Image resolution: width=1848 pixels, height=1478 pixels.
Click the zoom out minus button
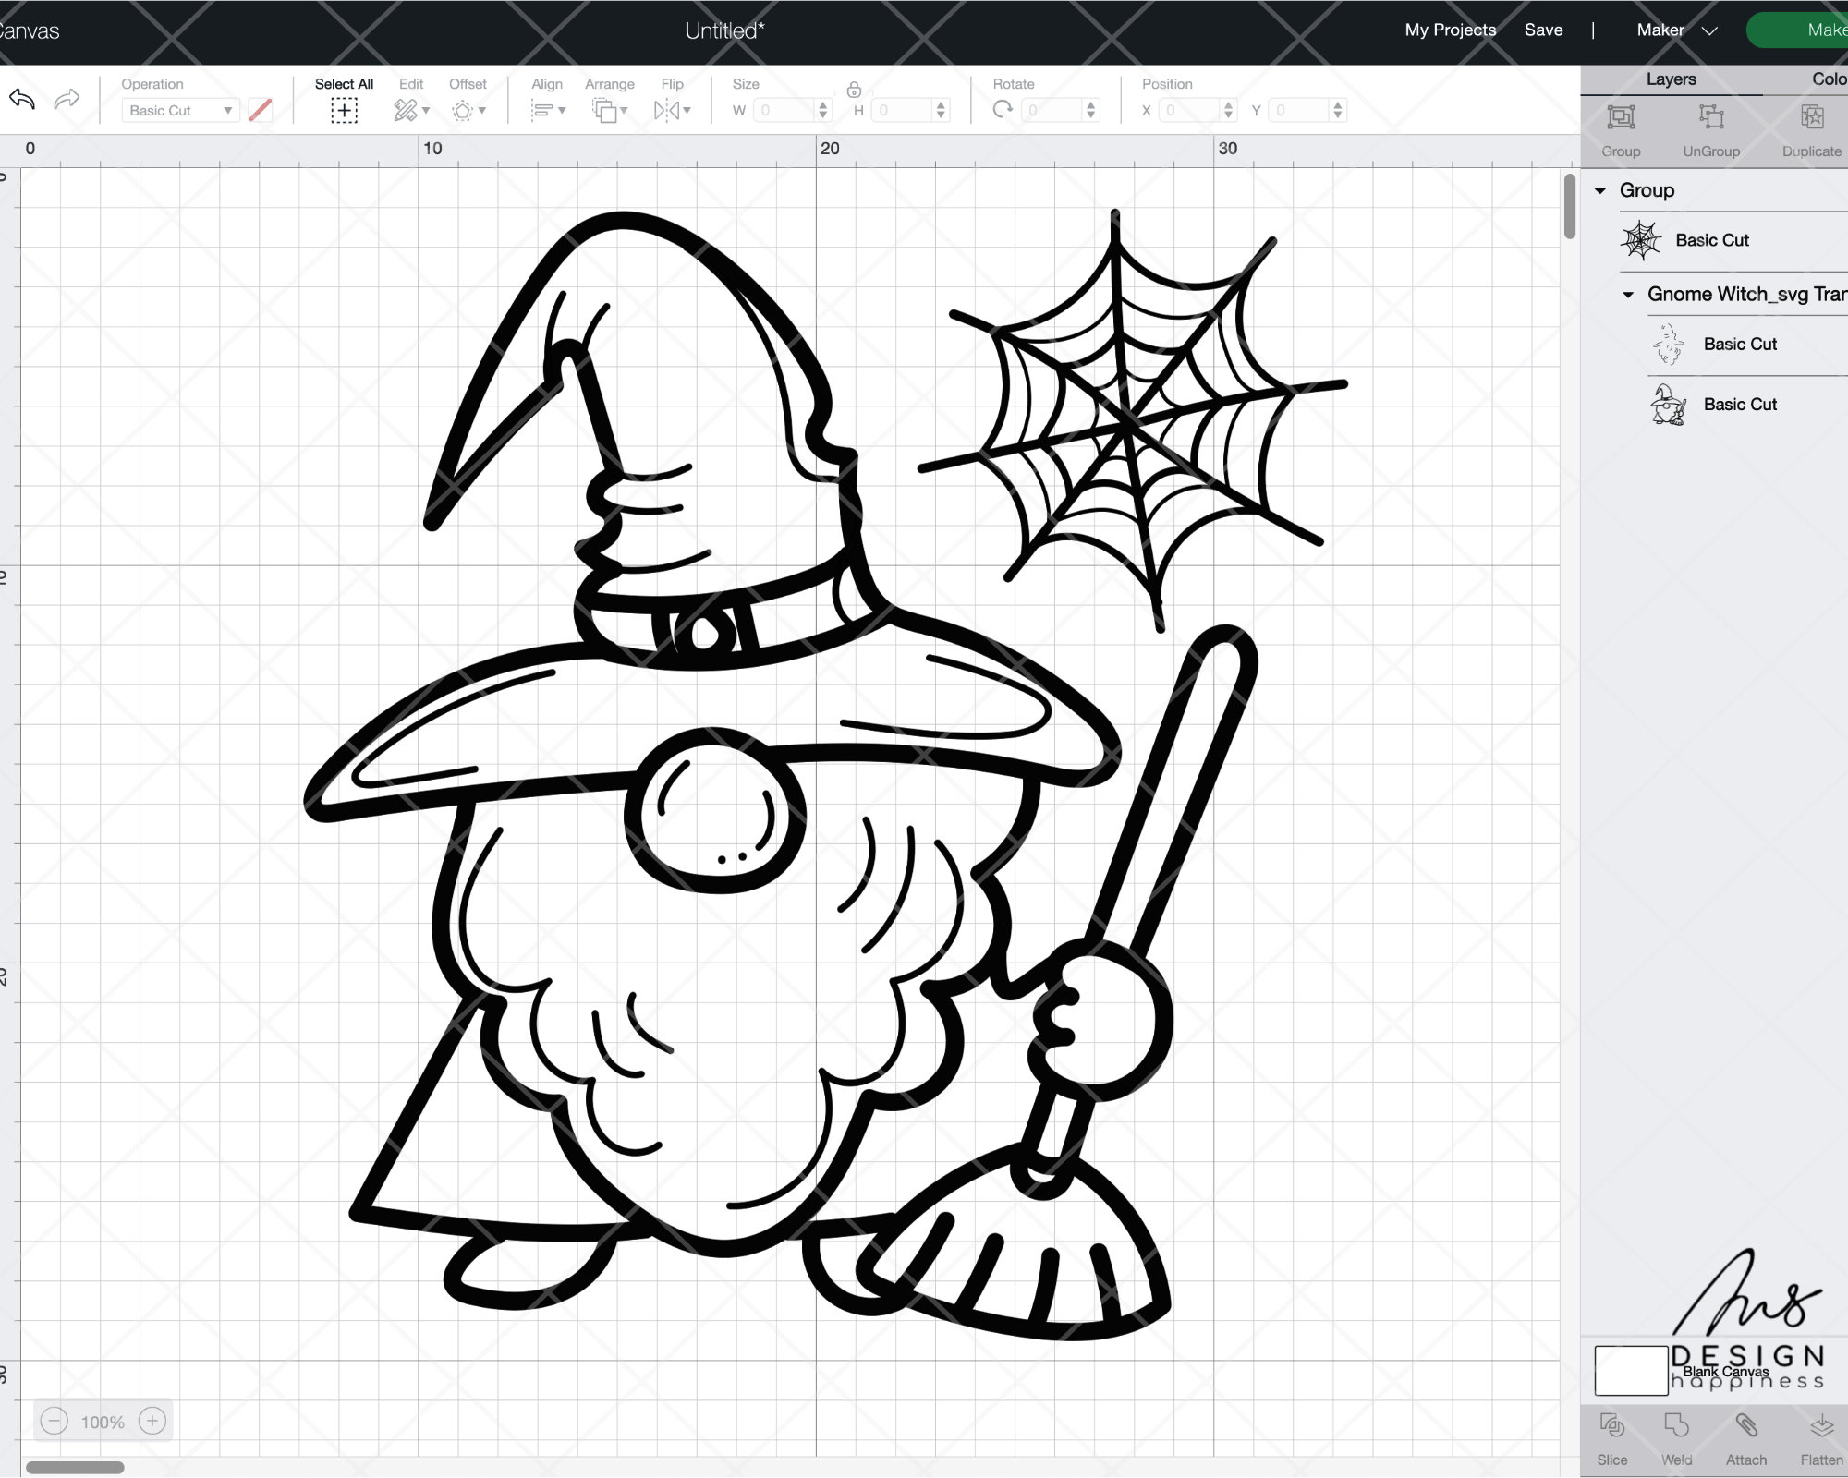point(55,1422)
